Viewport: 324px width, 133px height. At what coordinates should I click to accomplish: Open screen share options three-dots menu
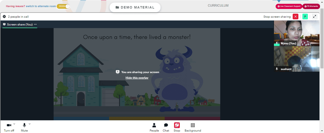pyautogui.click(x=35, y=24)
